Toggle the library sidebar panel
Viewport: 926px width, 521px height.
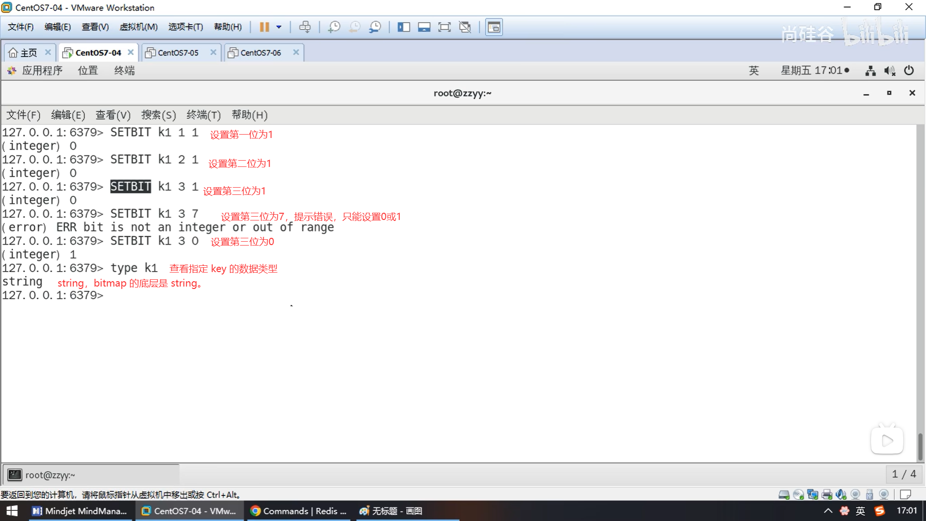pos(404,27)
